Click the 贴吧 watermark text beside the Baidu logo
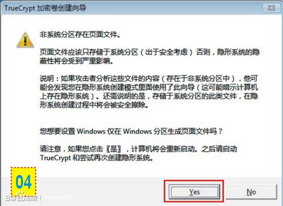Image resolution: width=283 pixels, height=206 pixels. [31, 198]
